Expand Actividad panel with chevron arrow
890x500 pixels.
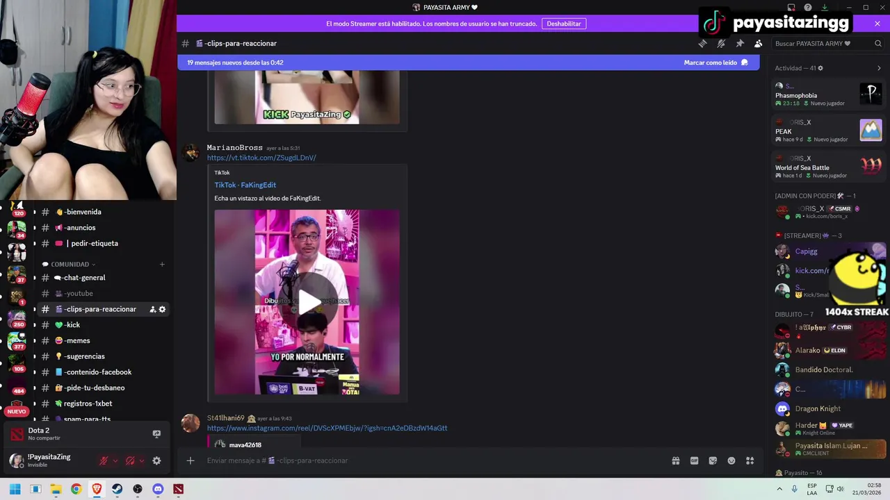[x=879, y=68]
